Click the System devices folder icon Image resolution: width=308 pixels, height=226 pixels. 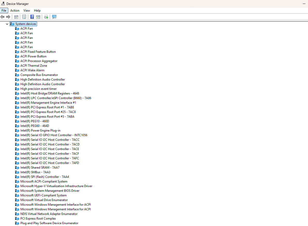click(x=12, y=24)
